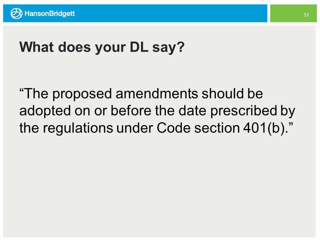Click the closing quotation mark after 401(b).
The height and width of the screenshot is (240, 320).
[291, 124]
